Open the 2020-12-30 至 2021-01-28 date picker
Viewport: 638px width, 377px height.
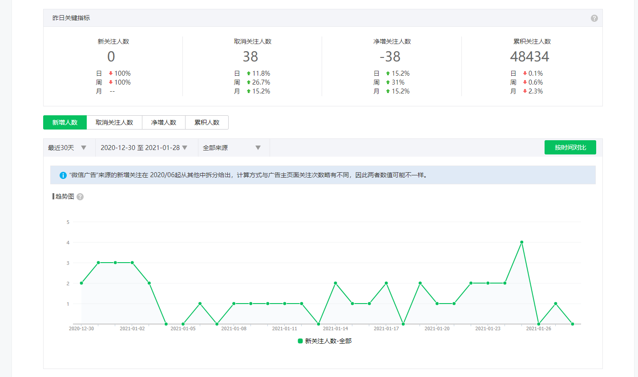pos(147,148)
